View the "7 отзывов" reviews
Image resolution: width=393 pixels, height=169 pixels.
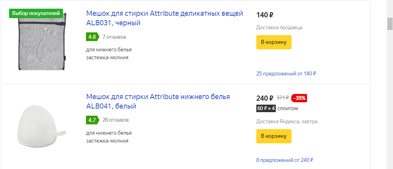pyautogui.click(x=114, y=37)
